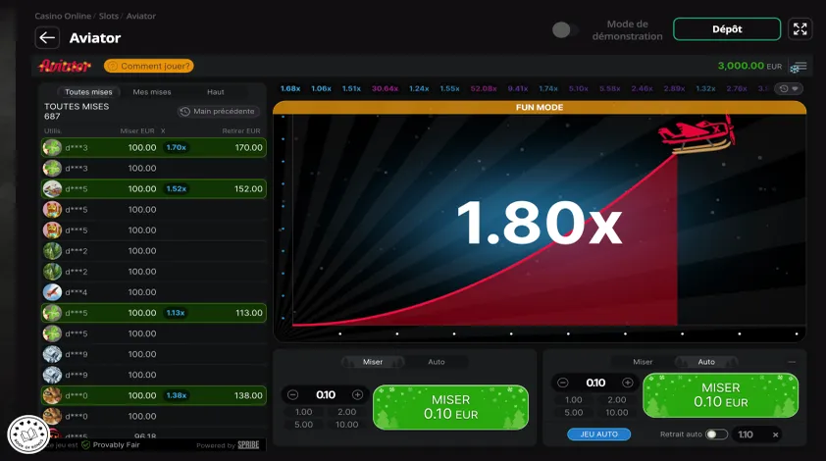Toggle the Retrait auto switch

point(716,435)
